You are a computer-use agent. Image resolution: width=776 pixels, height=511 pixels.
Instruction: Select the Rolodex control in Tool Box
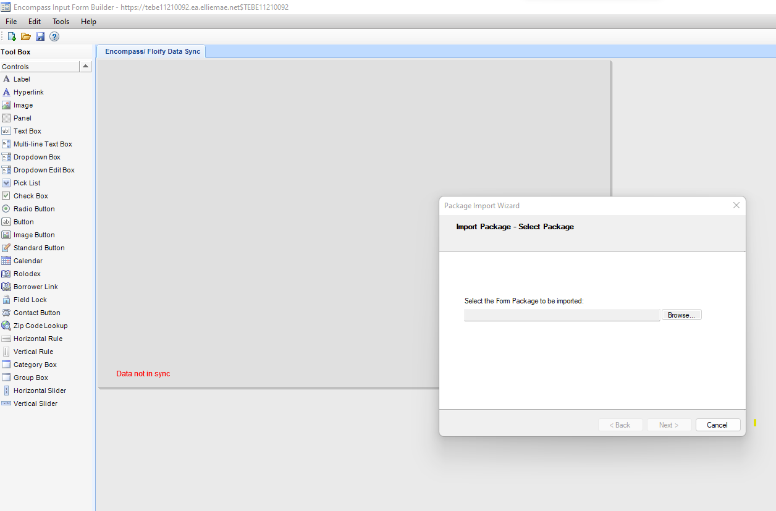pos(27,274)
